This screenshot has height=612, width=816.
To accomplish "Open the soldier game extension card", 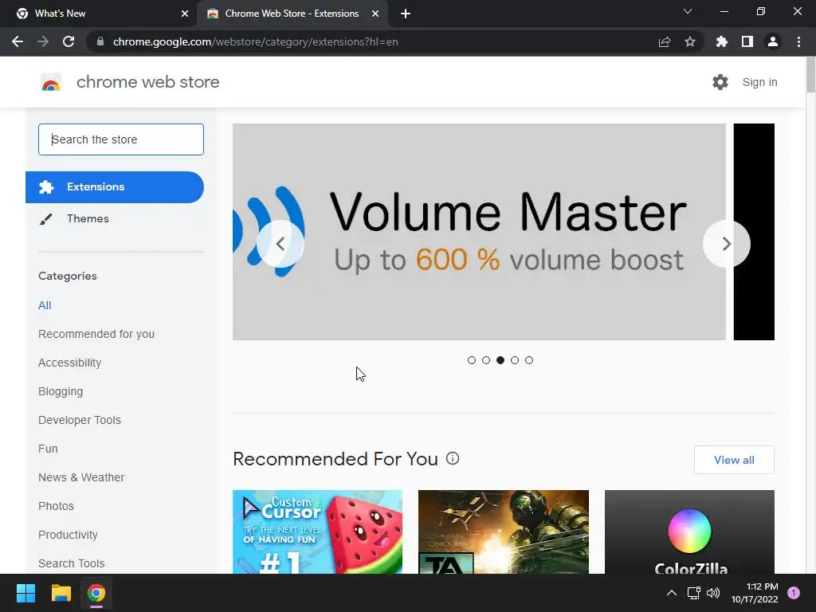I will click(x=504, y=532).
